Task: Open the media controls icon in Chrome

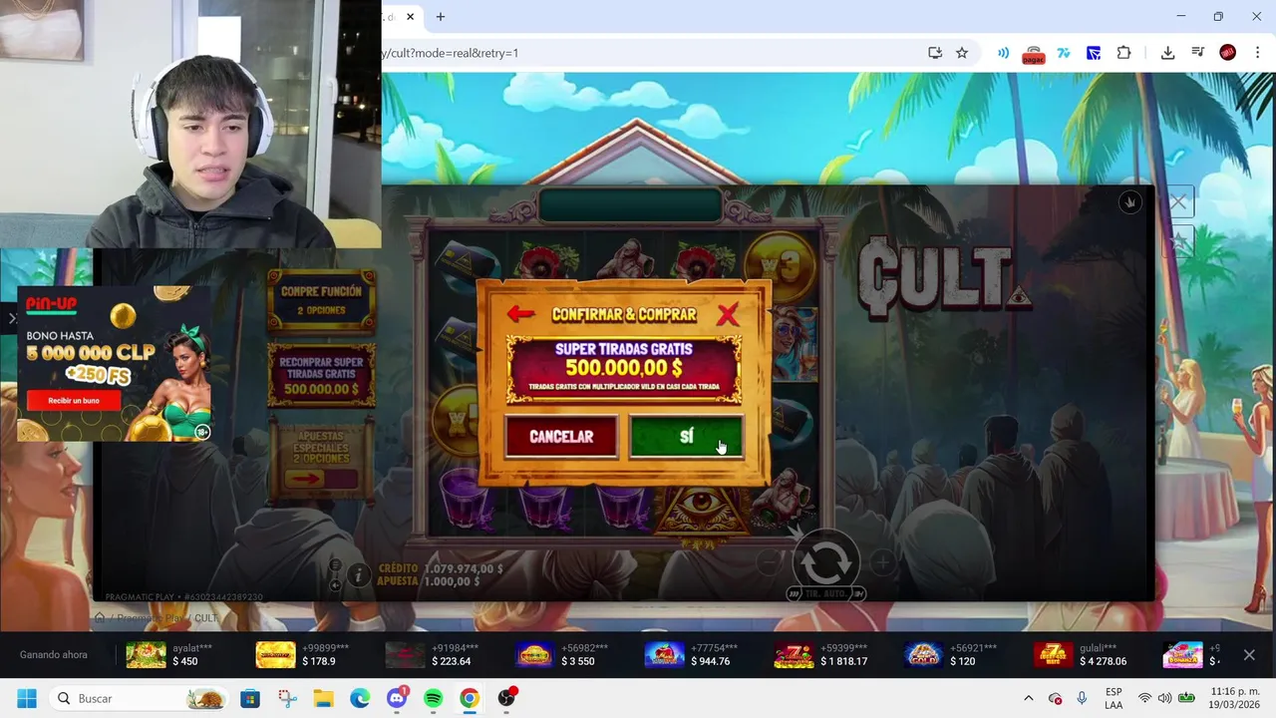Action: [1198, 53]
